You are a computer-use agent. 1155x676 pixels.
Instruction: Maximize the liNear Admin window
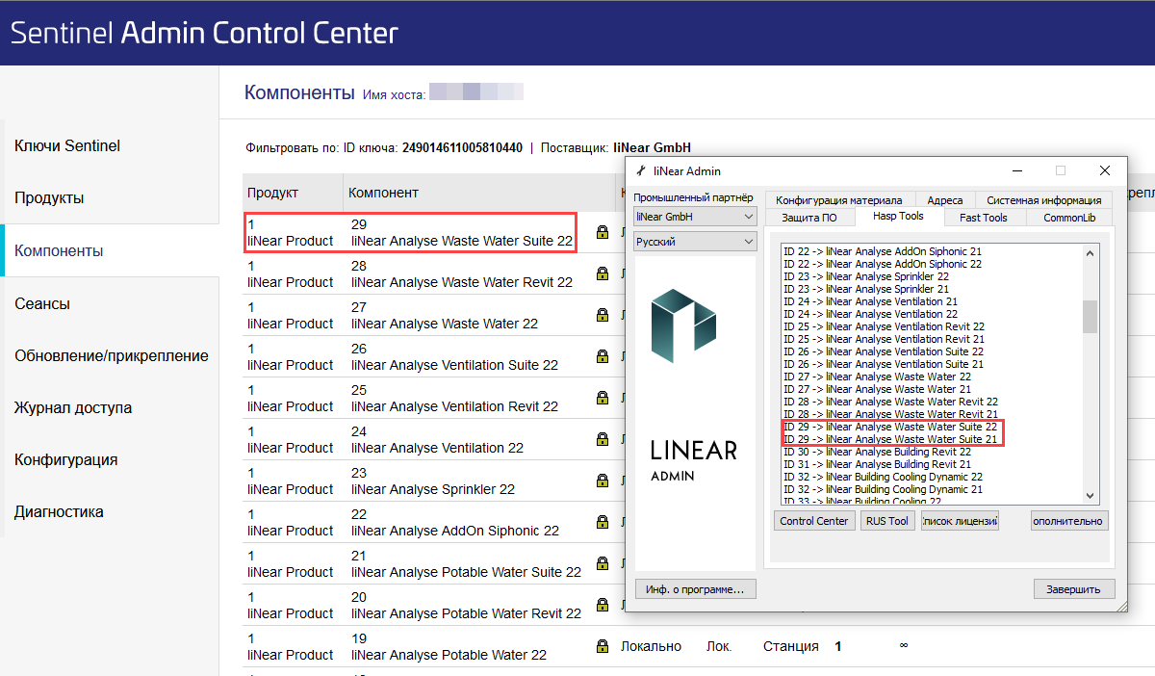tap(1061, 170)
